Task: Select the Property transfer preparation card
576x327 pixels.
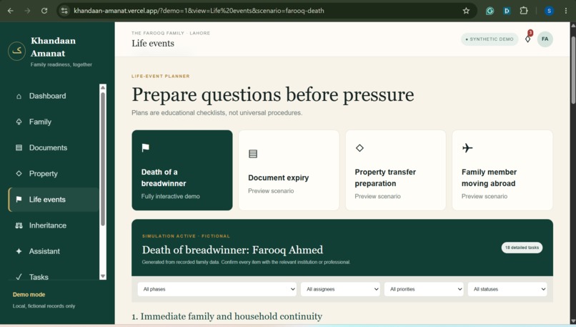Action: point(396,170)
